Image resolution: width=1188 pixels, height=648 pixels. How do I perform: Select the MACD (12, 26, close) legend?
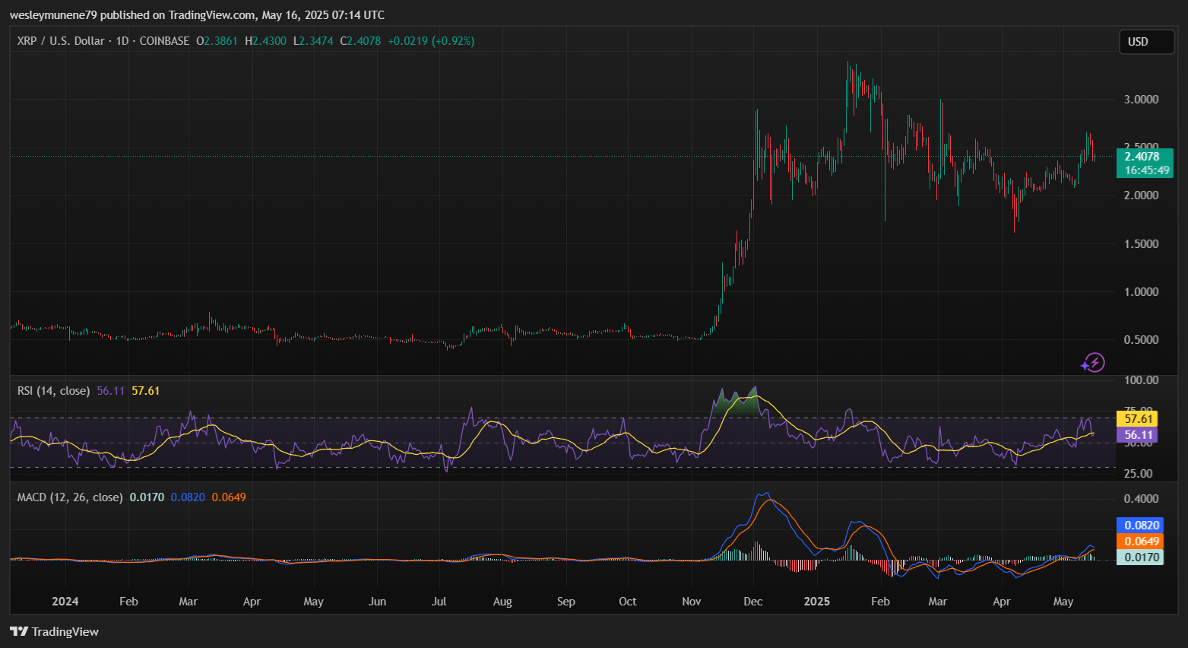[x=69, y=497]
